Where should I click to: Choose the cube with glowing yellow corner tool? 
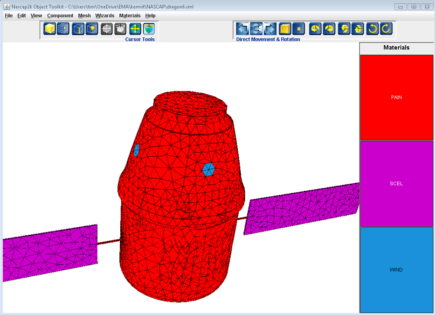[x=92, y=29]
